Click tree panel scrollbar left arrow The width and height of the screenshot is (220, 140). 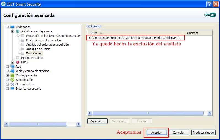pos(6,124)
